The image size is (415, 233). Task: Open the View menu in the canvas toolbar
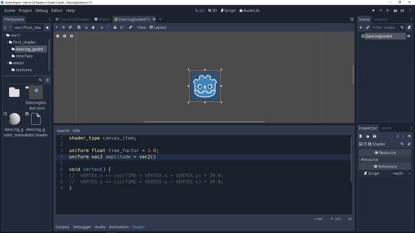click(x=141, y=27)
